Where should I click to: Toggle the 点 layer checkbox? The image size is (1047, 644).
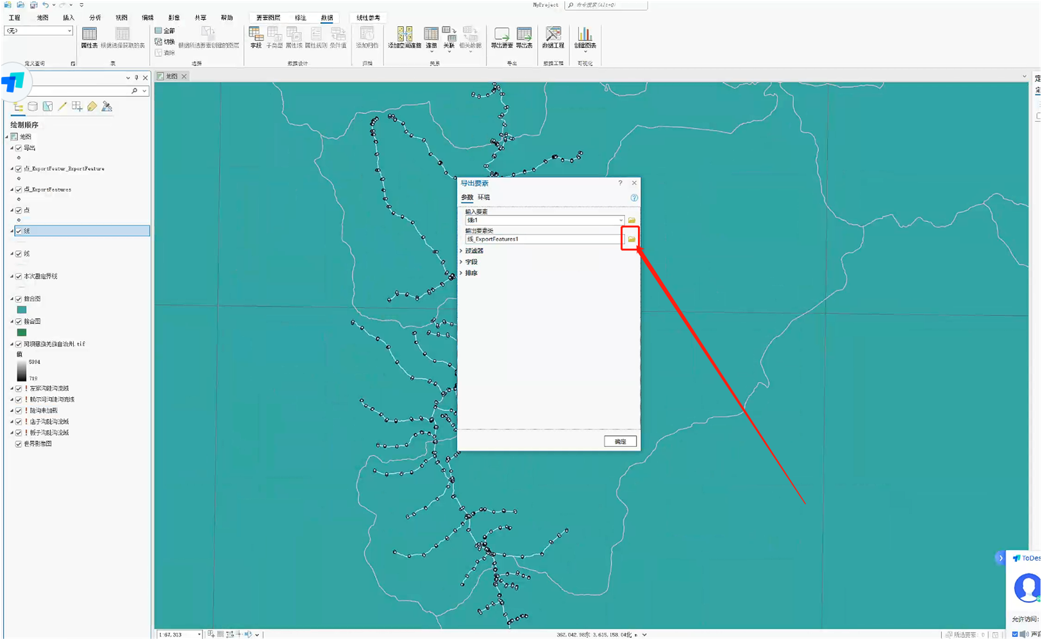[19, 210]
